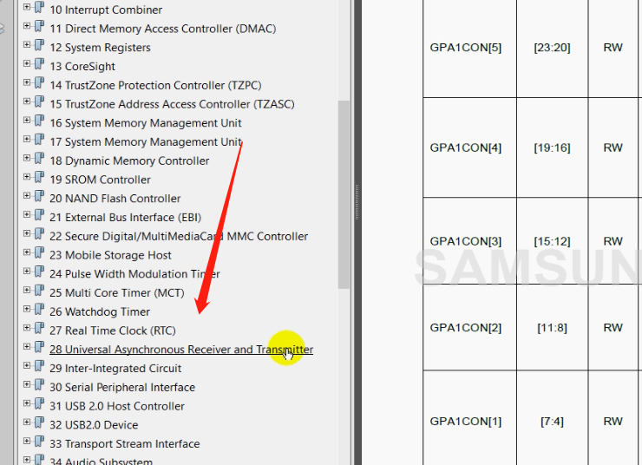Click the bookmark icon for 26 Watchdog Timer
The height and width of the screenshot is (465, 642).
click(40, 311)
